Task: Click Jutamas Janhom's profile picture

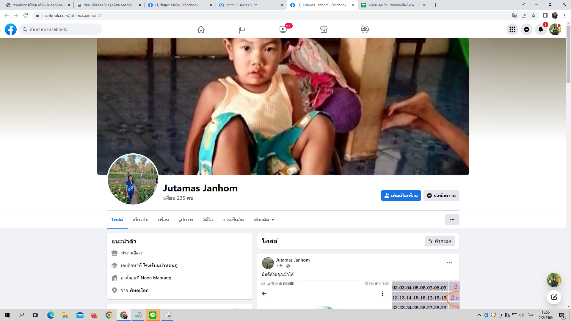Action: (x=133, y=179)
